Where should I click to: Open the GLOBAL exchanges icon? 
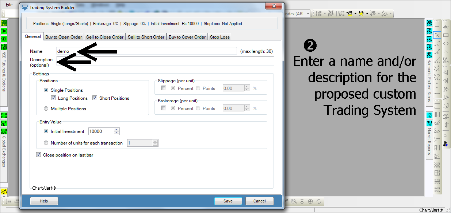point(4,131)
